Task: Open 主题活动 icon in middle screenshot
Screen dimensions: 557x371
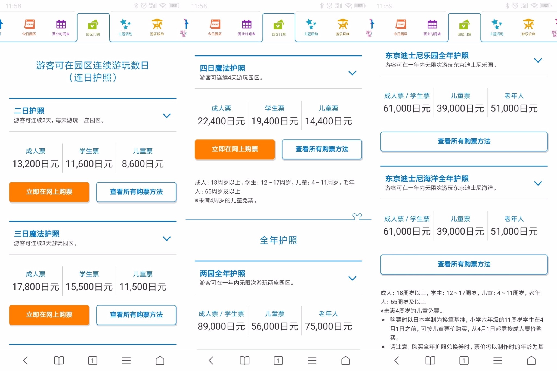Action: point(311,27)
